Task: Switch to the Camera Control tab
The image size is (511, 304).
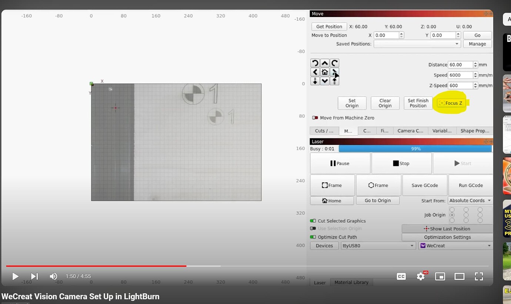Action: coord(410,131)
